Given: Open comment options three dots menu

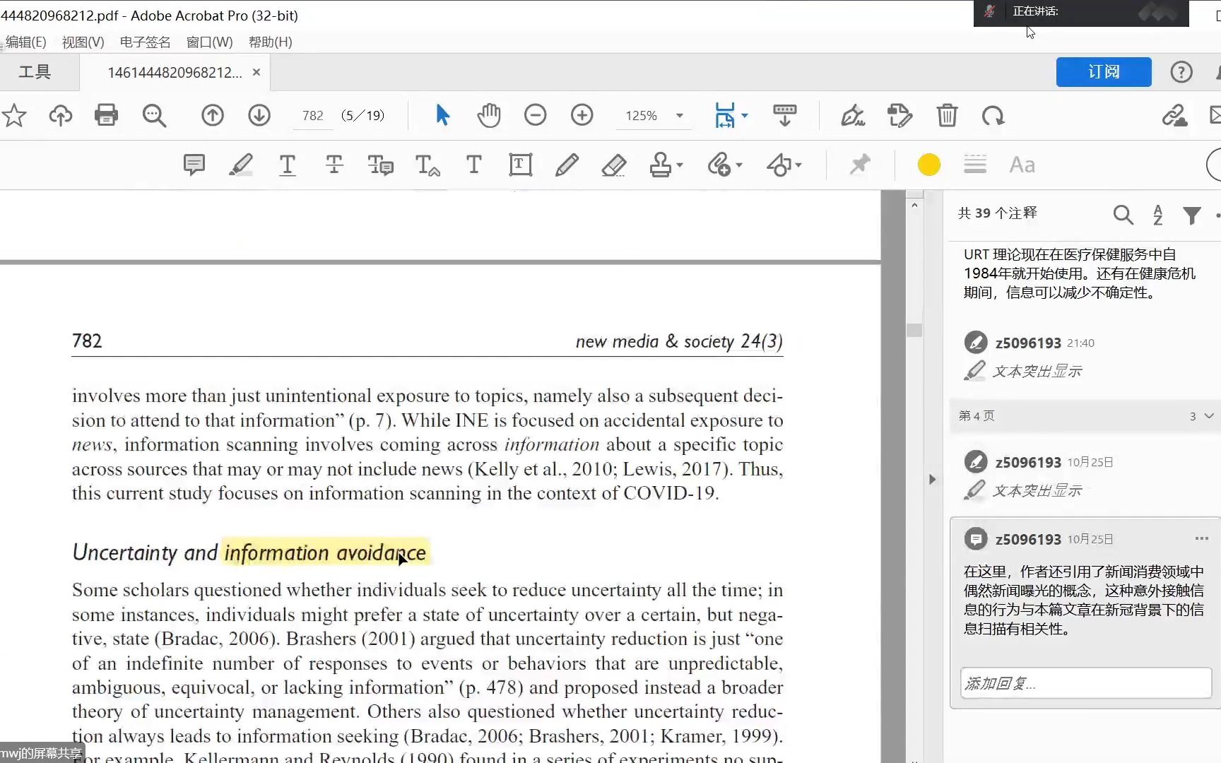Looking at the screenshot, I should pyautogui.click(x=1201, y=538).
